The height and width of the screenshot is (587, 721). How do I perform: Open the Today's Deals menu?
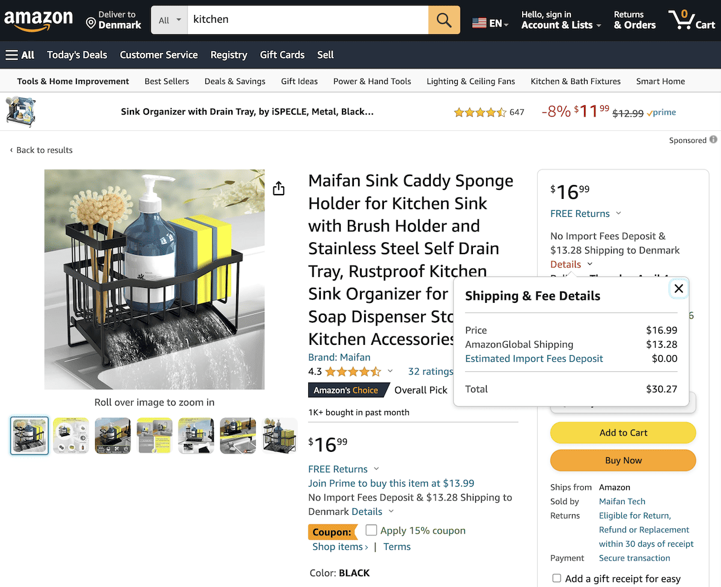[77, 55]
